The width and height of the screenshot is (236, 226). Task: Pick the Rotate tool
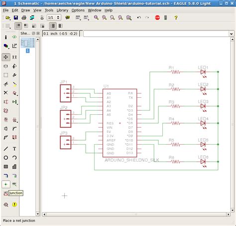tap(14, 66)
